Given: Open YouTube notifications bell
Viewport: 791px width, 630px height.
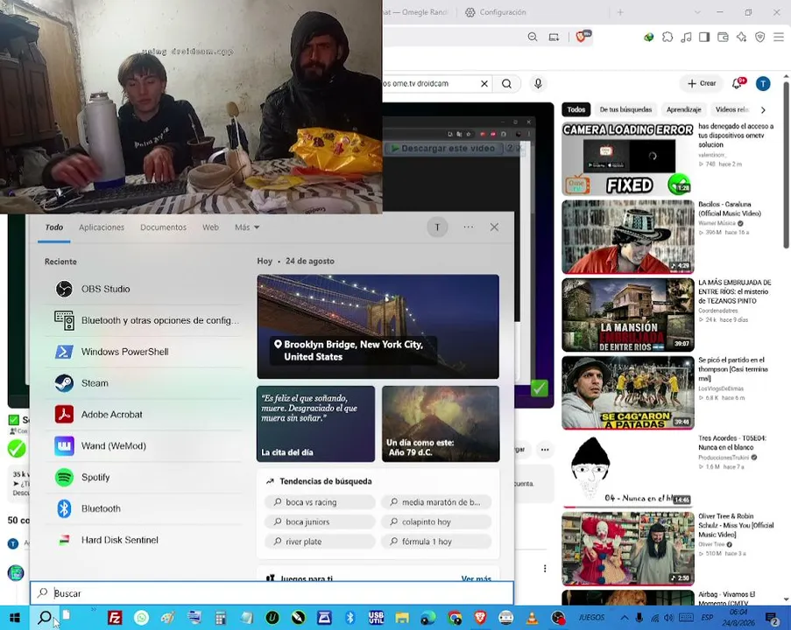Looking at the screenshot, I should click(738, 83).
